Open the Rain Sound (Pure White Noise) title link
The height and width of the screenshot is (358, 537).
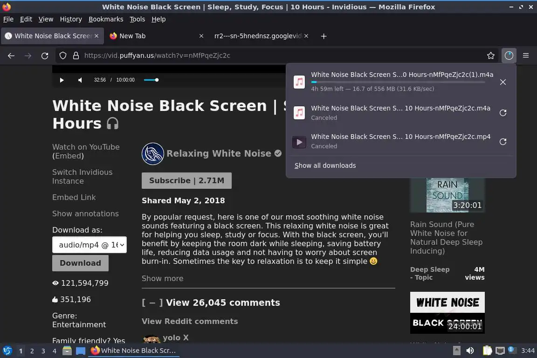click(447, 237)
